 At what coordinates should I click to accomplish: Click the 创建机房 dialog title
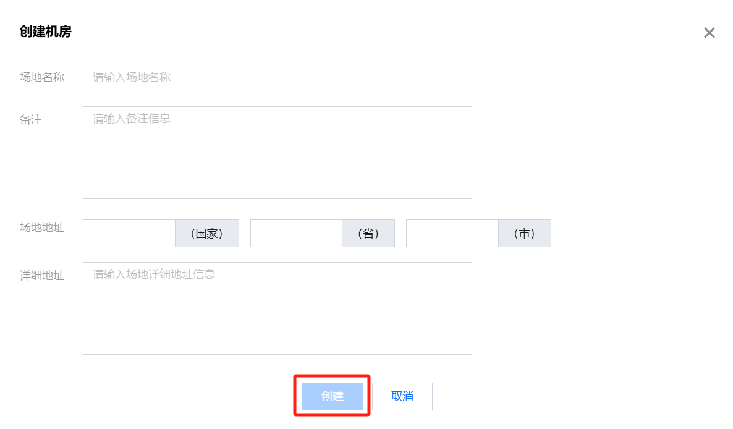tap(46, 32)
